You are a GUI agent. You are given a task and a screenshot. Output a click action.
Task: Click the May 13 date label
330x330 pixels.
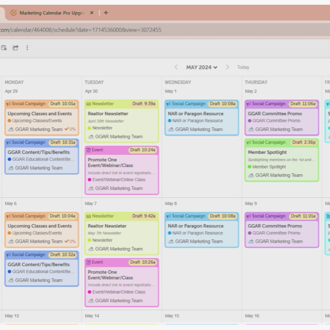[12, 316]
